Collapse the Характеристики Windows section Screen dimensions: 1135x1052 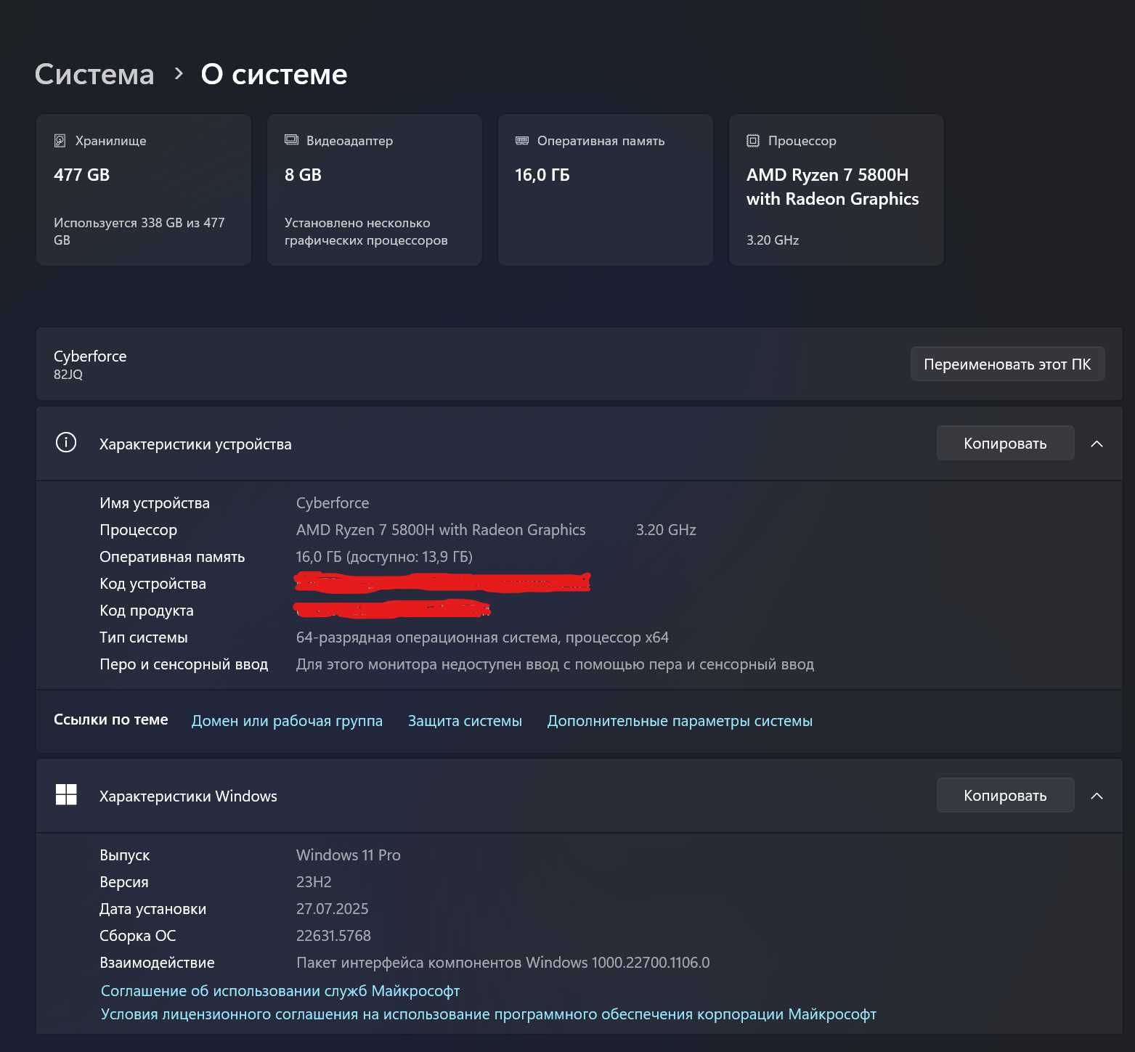pyautogui.click(x=1097, y=796)
